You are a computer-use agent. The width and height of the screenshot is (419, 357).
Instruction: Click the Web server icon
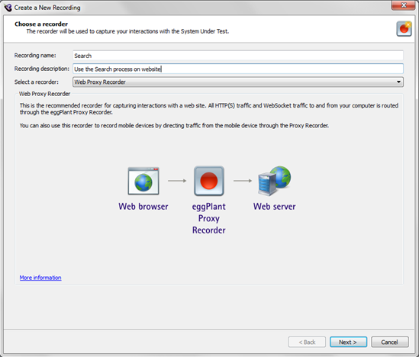(275, 181)
